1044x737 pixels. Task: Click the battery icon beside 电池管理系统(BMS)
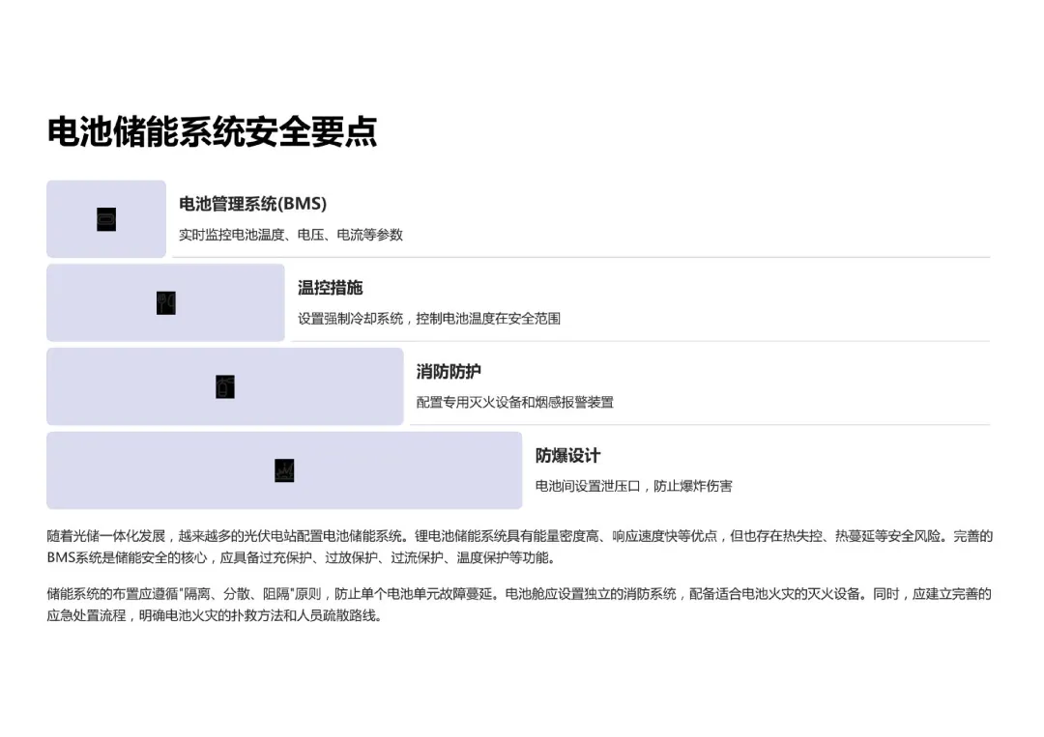(x=106, y=219)
